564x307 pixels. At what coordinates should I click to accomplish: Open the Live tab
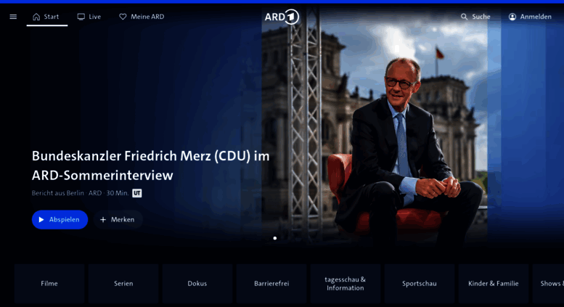(x=89, y=17)
